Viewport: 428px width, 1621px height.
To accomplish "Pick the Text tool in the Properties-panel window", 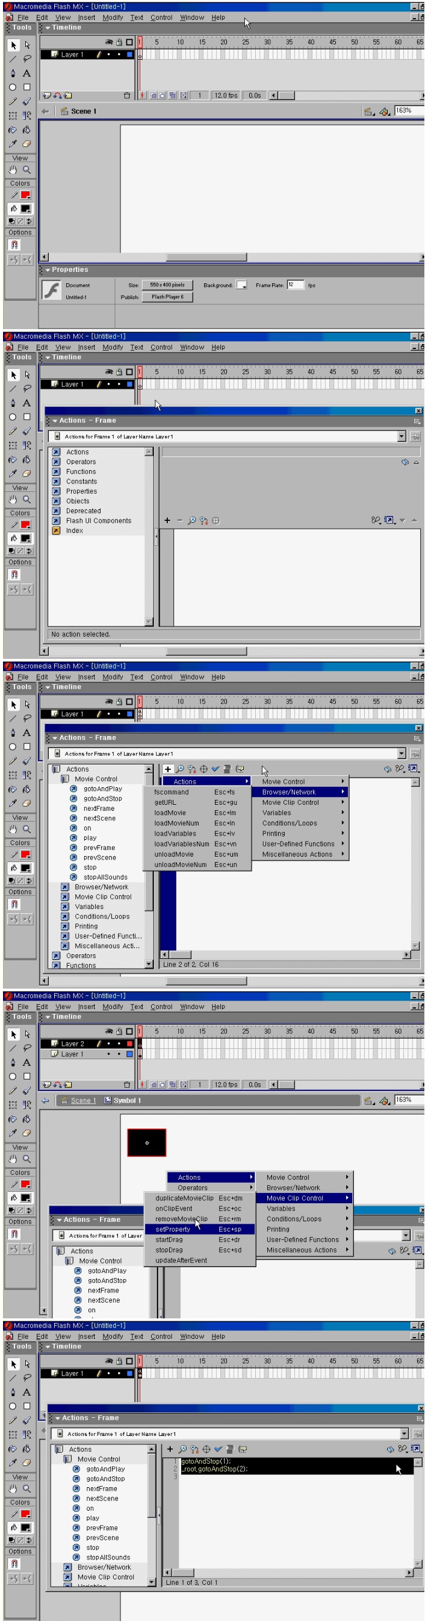I will click(27, 73).
